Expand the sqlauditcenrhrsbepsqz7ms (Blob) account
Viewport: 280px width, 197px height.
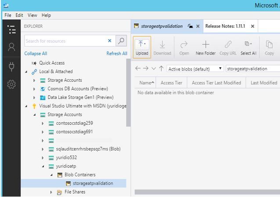(43, 149)
